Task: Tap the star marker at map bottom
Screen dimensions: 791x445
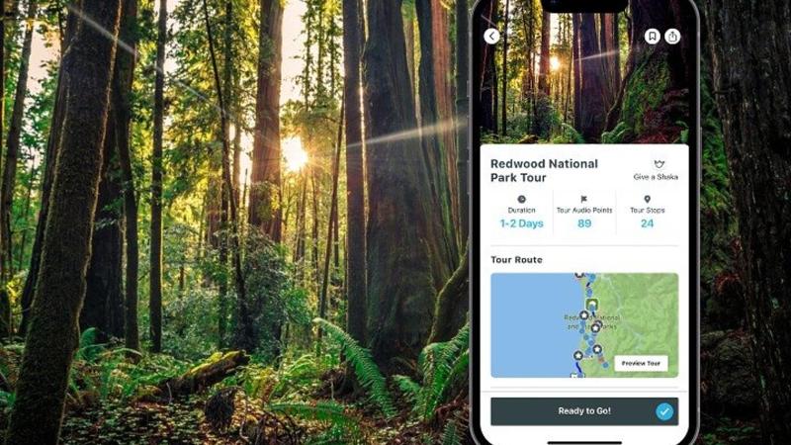Action: tap(578, 356)
